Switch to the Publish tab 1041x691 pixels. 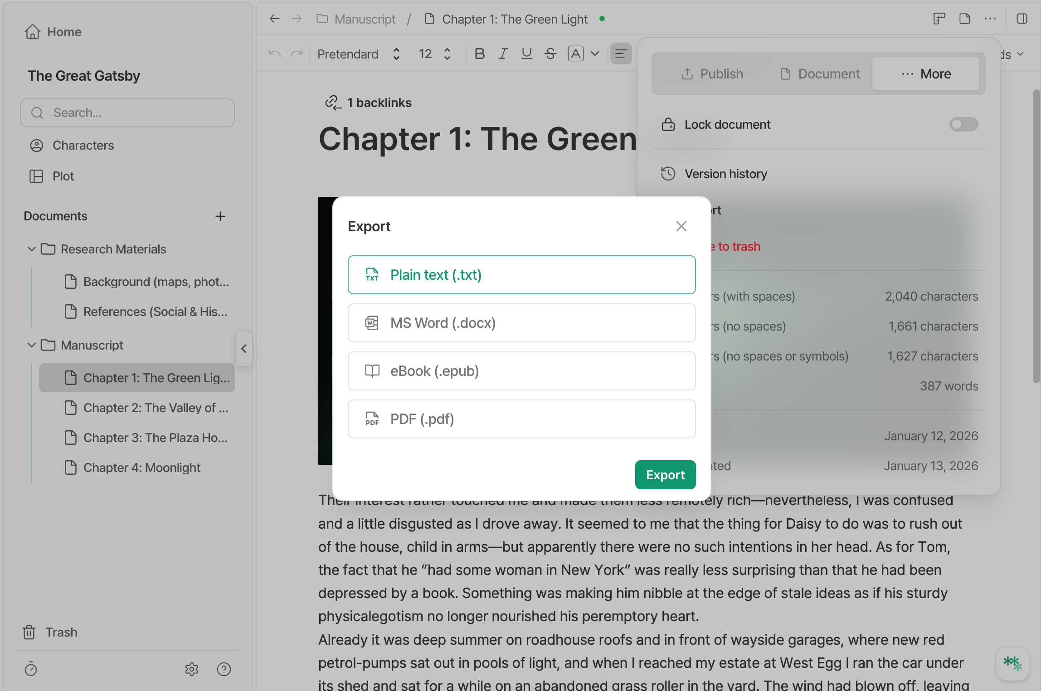(x=712, y=74)
